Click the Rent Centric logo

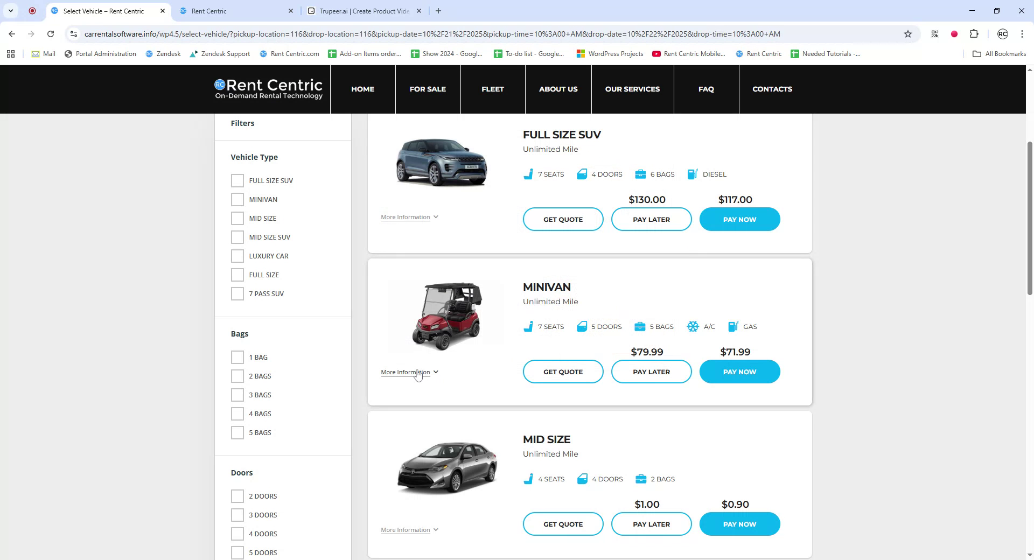269,89
